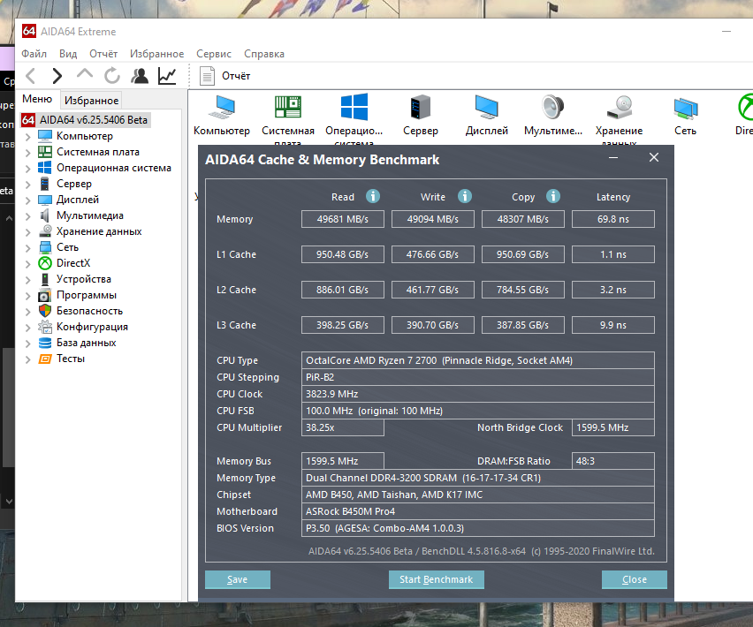Expand the Дисплей tree node
The height and width of the screenshot is (627, 753).
point(28,200)
